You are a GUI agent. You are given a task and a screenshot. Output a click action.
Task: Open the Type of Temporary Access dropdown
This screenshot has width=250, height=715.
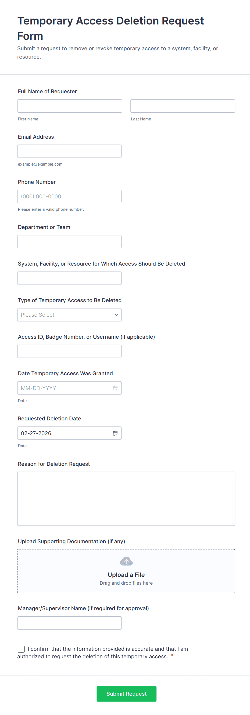click(x=69, y=315)
